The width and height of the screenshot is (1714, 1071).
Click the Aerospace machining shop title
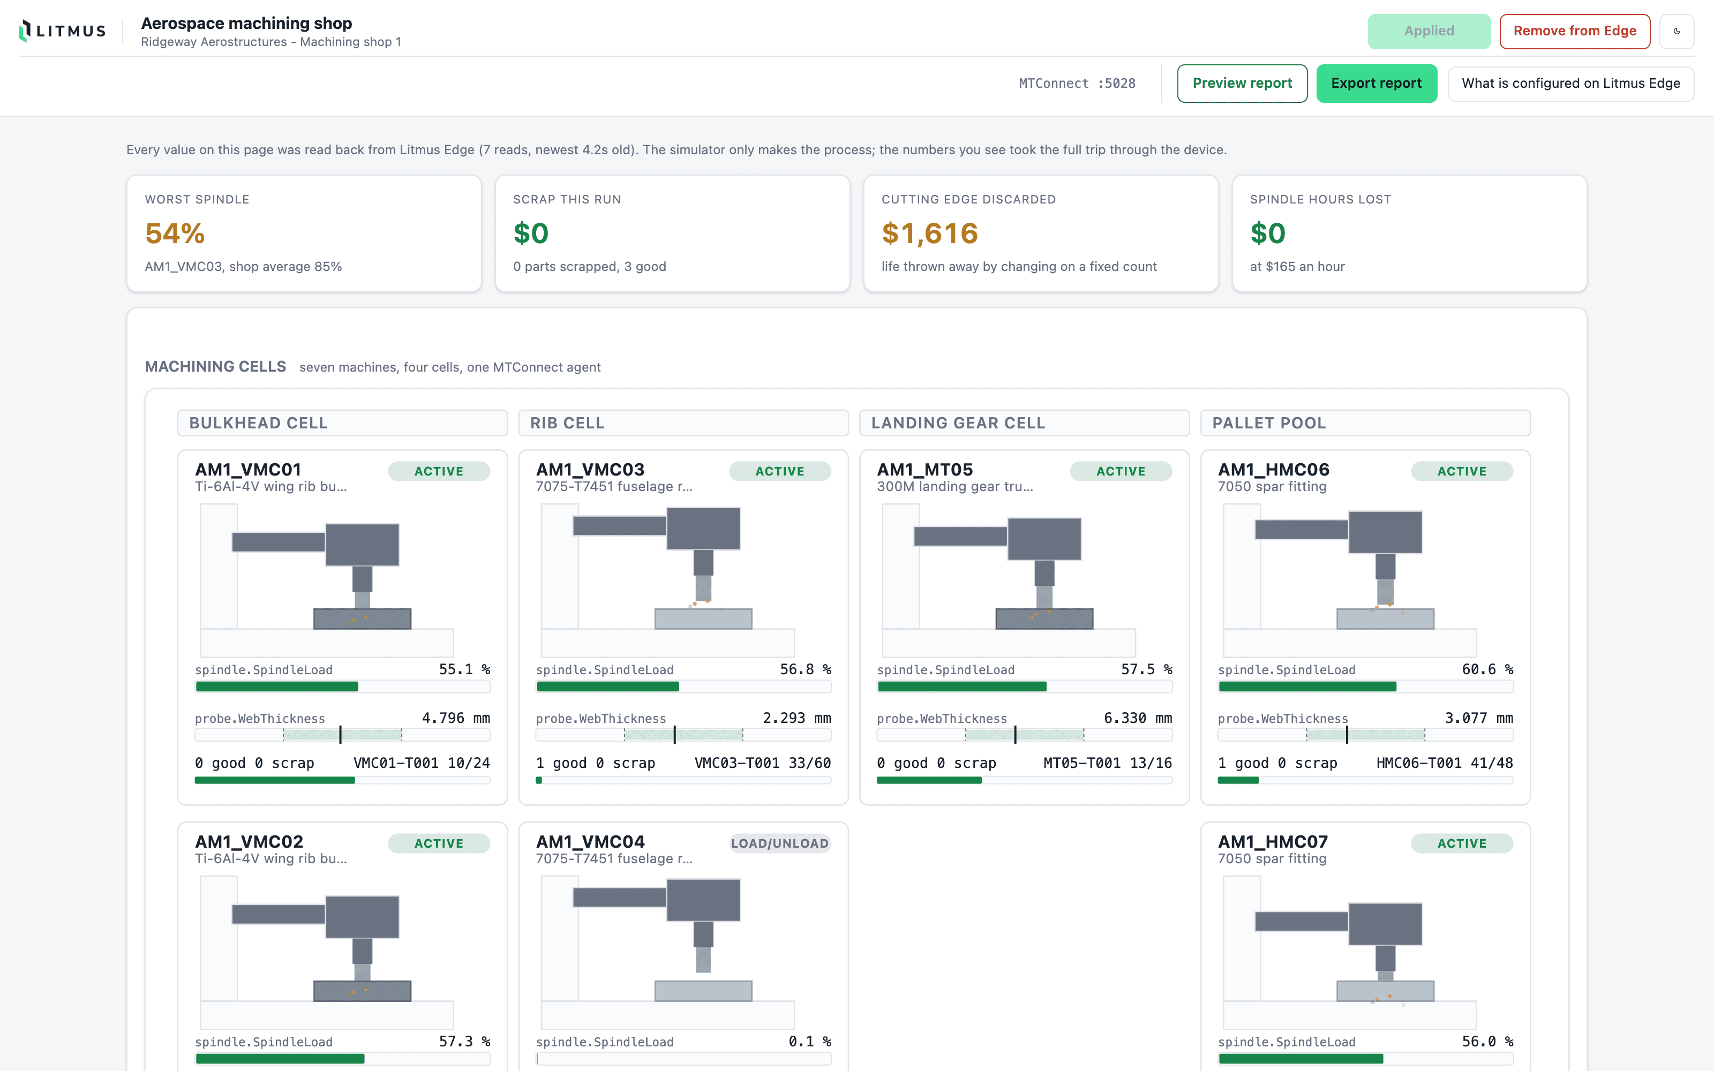point(246,24)
